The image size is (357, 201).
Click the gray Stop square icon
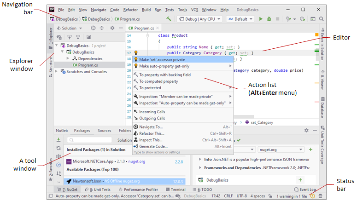(278, 19)
